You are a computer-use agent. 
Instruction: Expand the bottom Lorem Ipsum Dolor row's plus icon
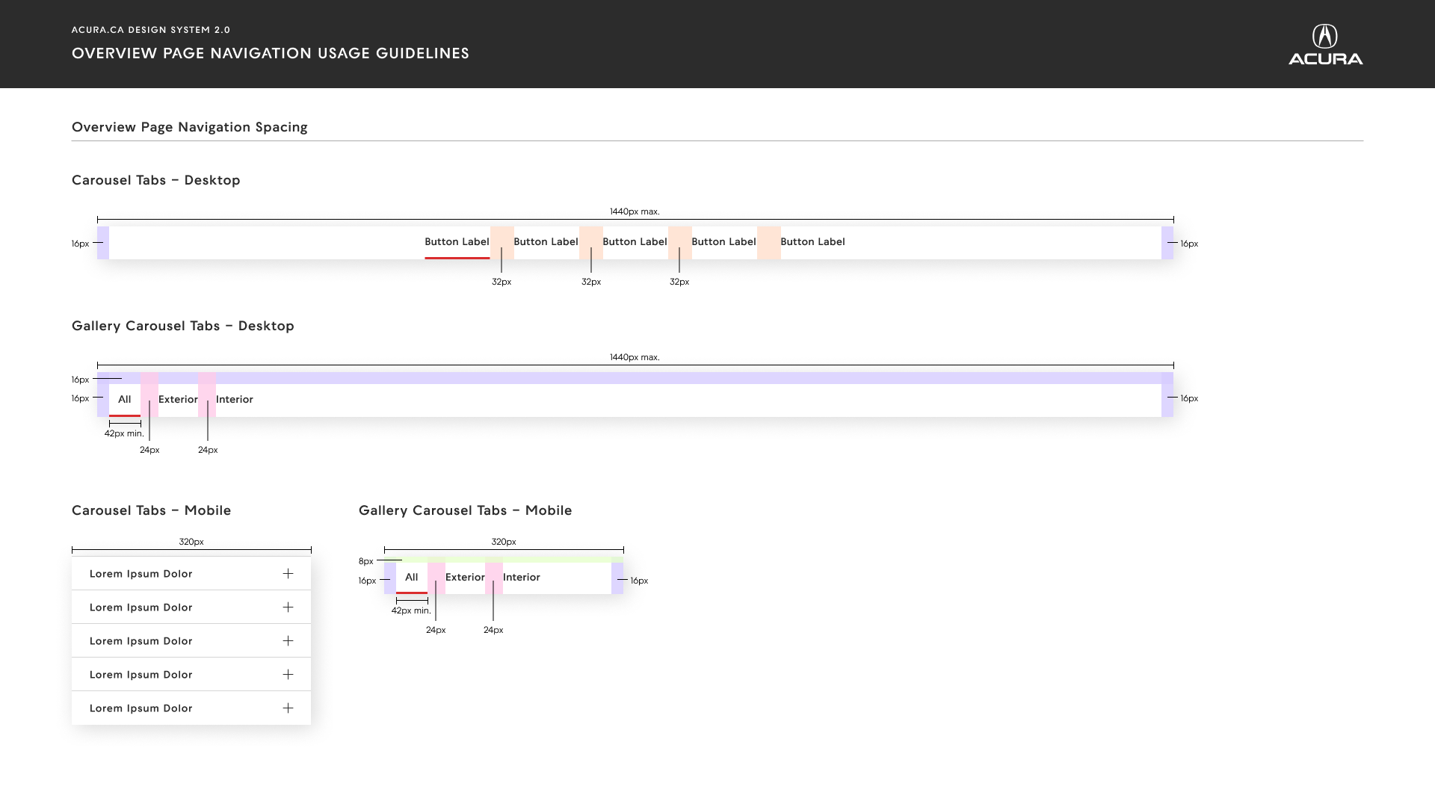tap(288, 708)
